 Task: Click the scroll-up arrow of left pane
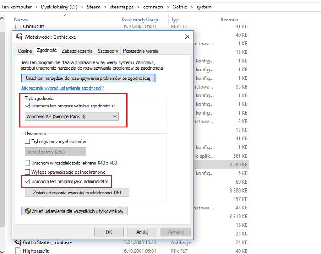(x=2, y=18)
